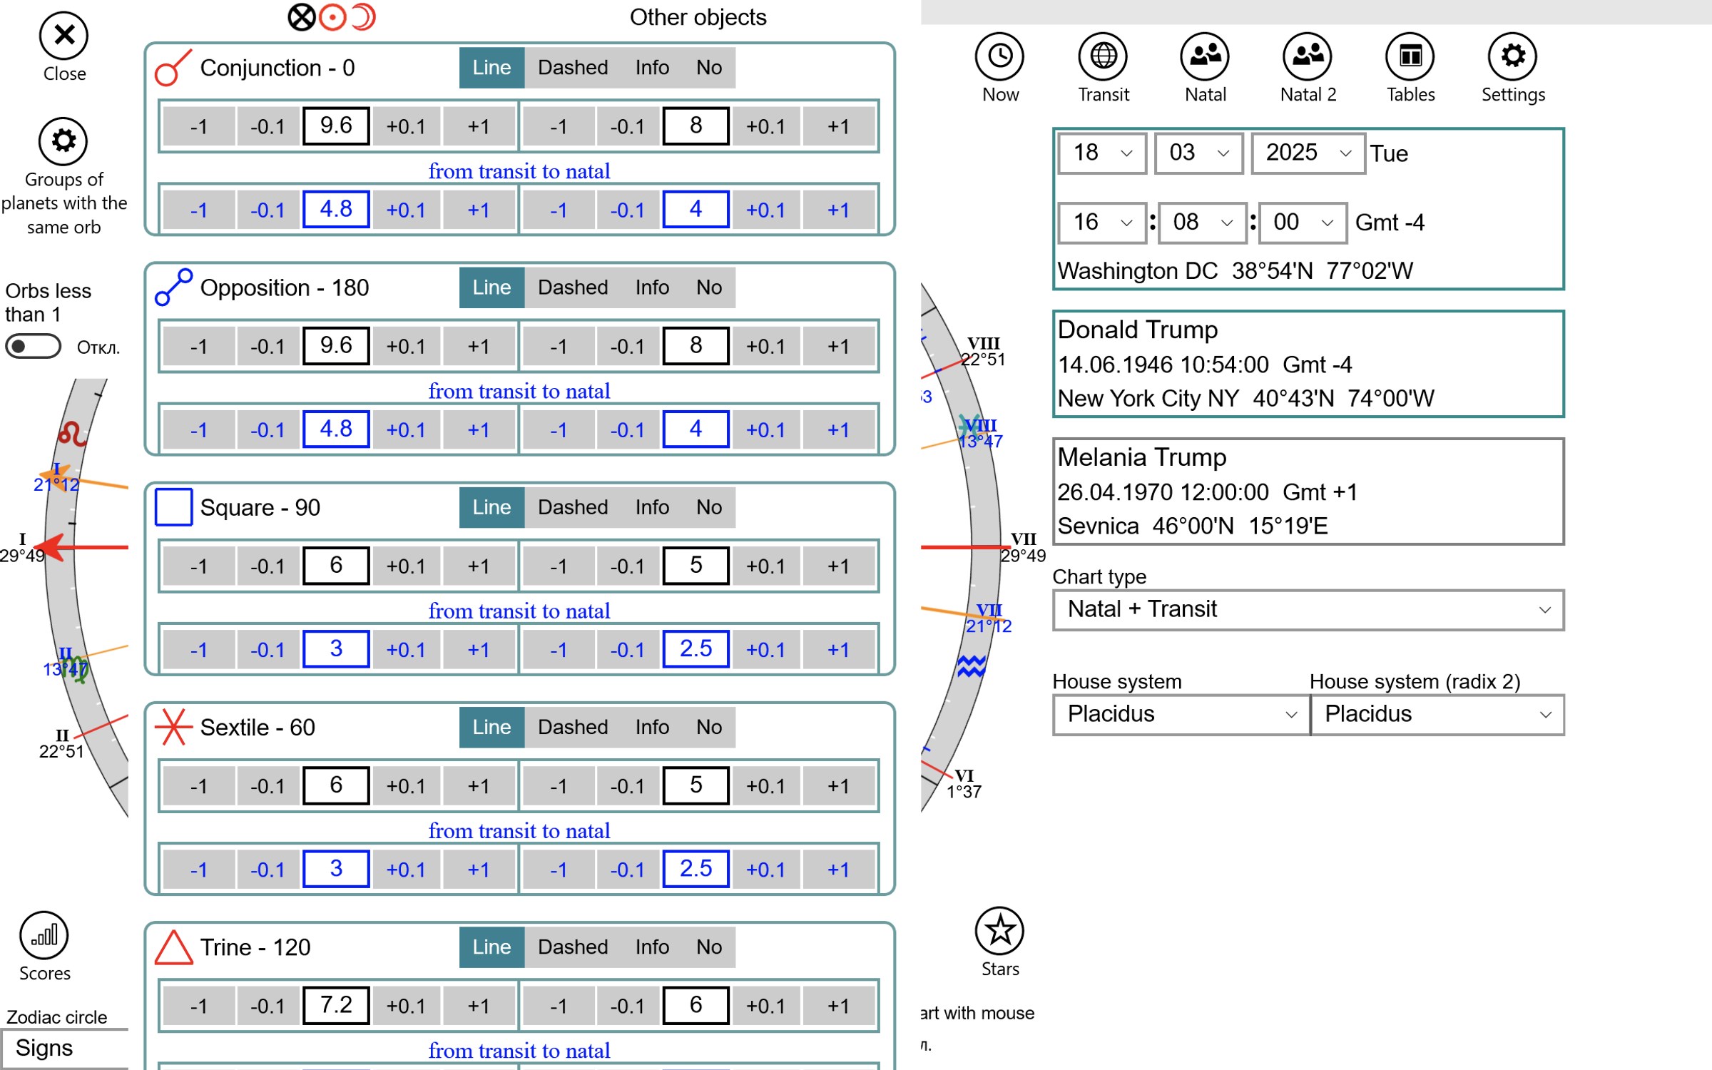
Task: Set Opposition display style to Dashed
Action: (573, 287)
